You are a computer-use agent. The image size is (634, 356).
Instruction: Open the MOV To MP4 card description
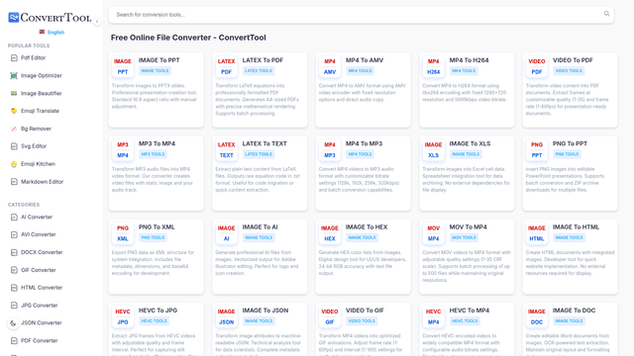point(467,266)
